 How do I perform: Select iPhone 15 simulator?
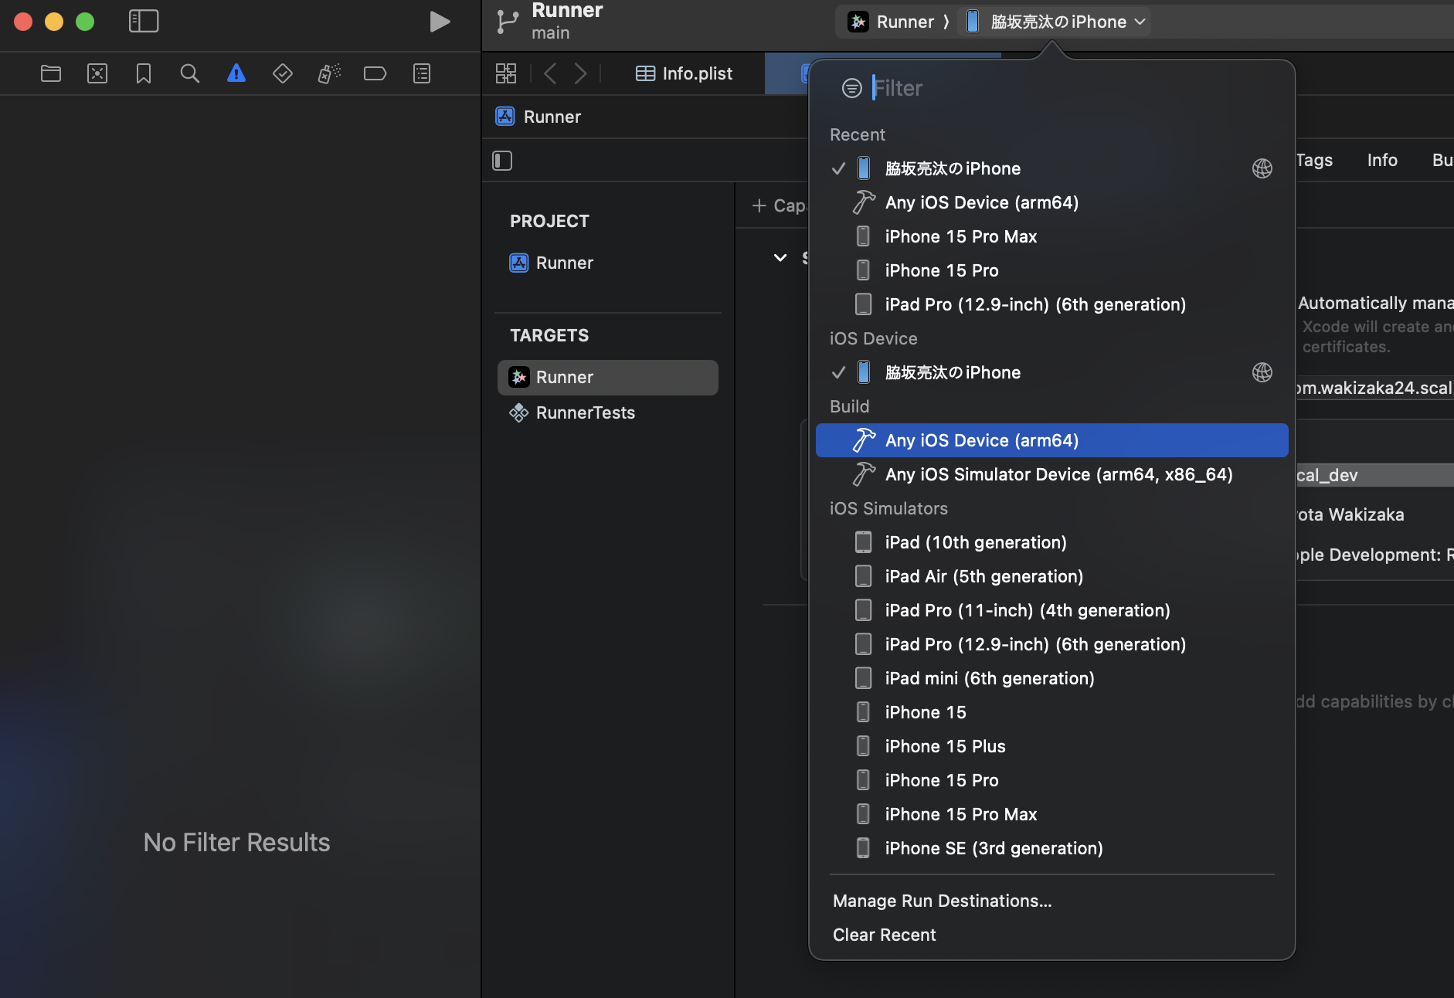[1051, 712]
